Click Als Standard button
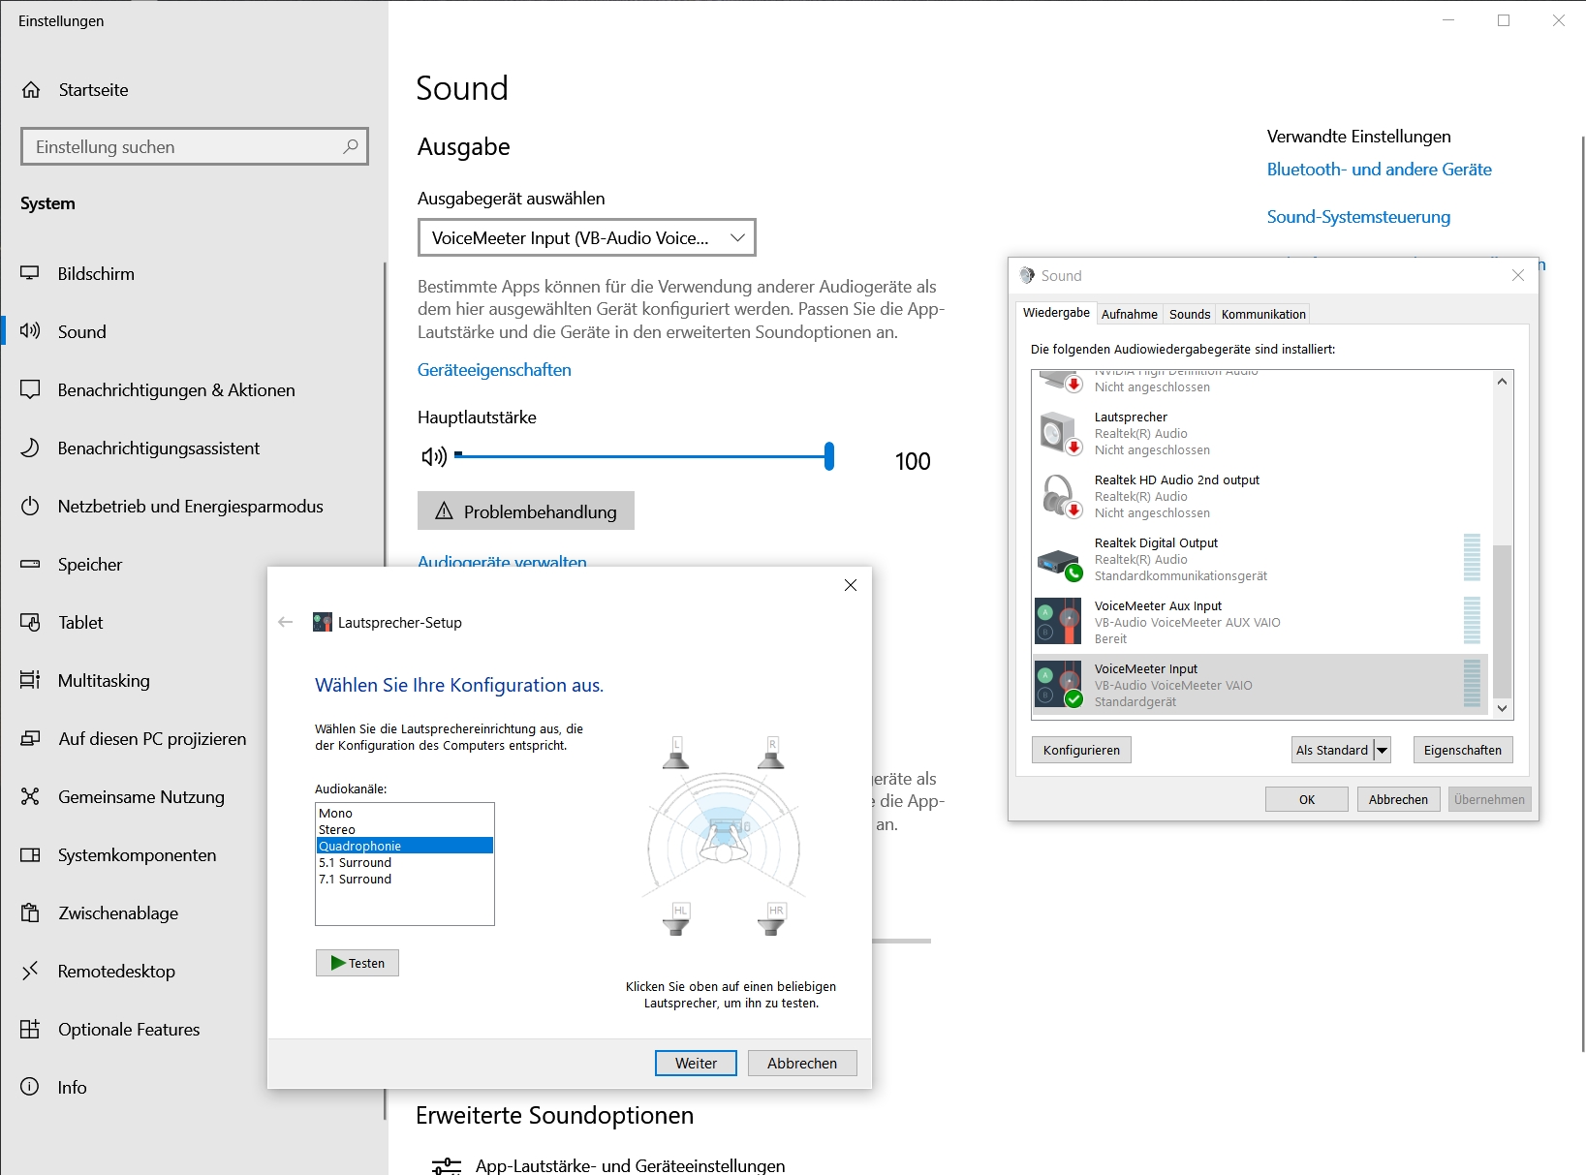This screenshot has height=1175, width=1586. click(x=1332, y=750)
